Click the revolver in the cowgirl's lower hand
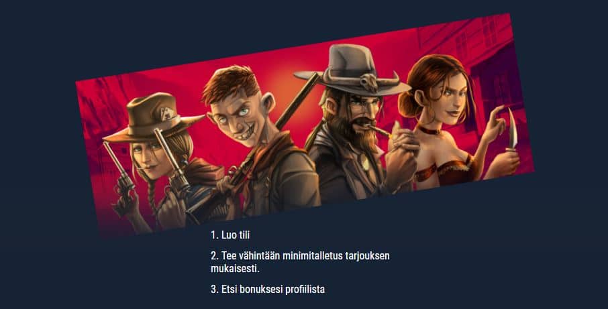The width and height of the screenshot is (608, 309). pos(121,174)
